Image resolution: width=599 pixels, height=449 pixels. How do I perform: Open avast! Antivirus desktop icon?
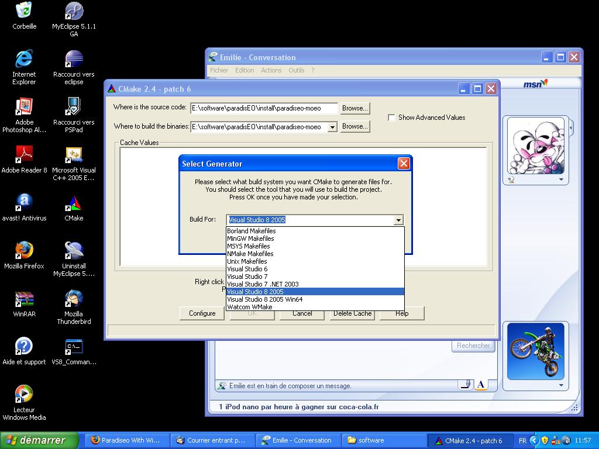click(x=24, y=203)
